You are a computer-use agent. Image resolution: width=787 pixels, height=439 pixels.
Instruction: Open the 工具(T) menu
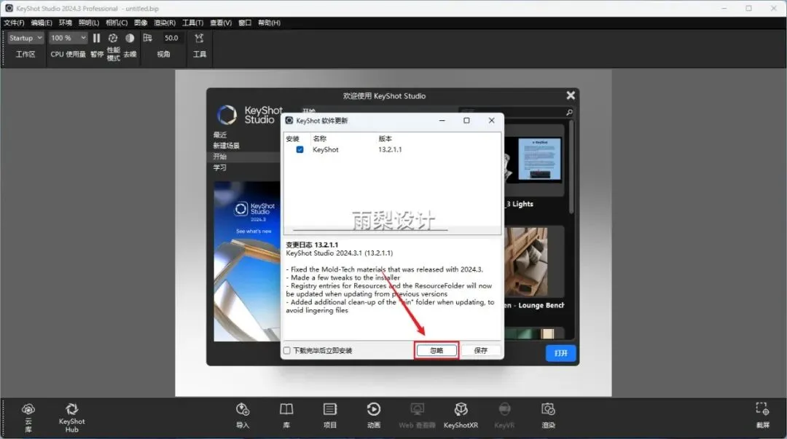click(x=192, y=23)
